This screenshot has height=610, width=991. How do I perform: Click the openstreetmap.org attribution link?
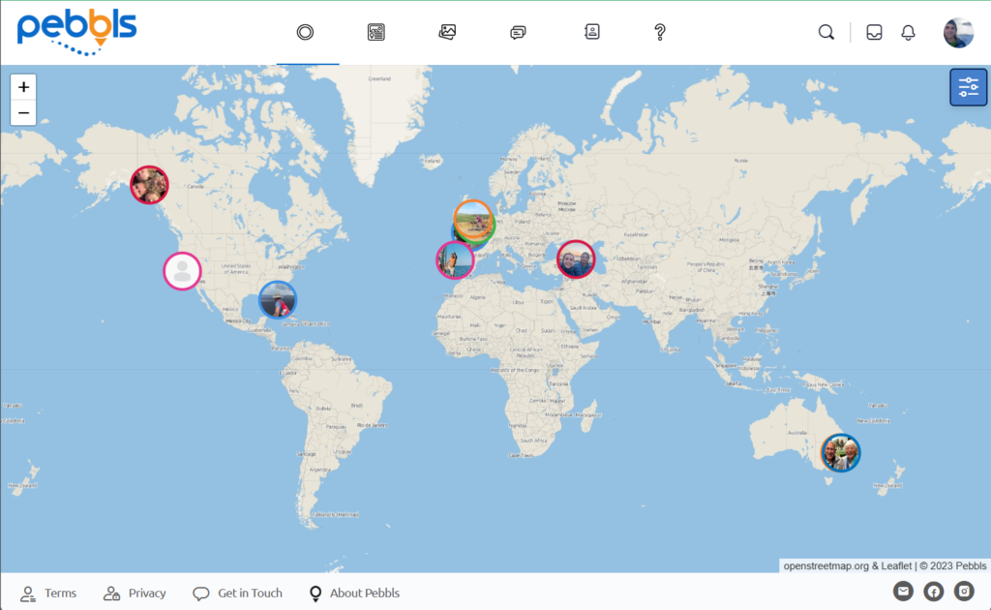tap(826, 565)
